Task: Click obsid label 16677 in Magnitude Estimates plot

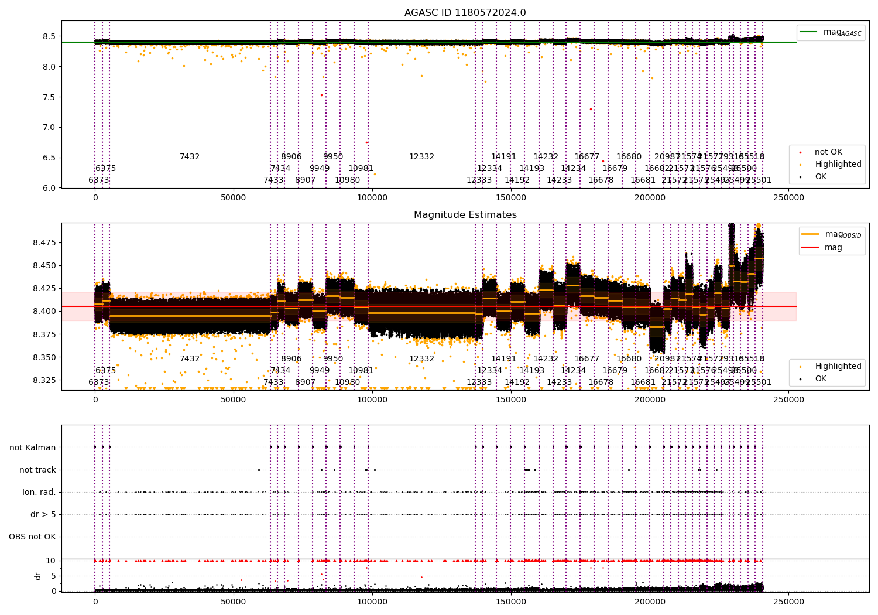Action: point(587,359)
